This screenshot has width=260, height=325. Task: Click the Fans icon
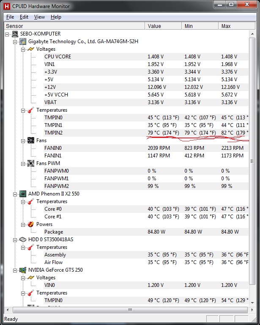point(31,140)
